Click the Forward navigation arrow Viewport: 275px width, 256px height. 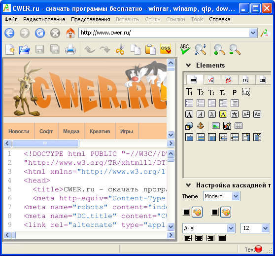coord(25,33)
